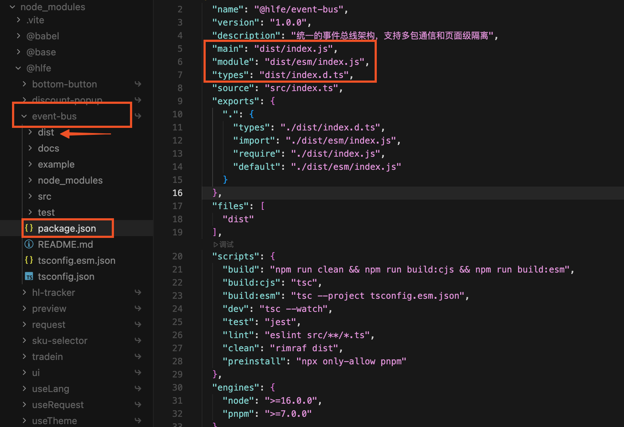Open tsconfig.json file
624x427 pixels.
point(66,277)
